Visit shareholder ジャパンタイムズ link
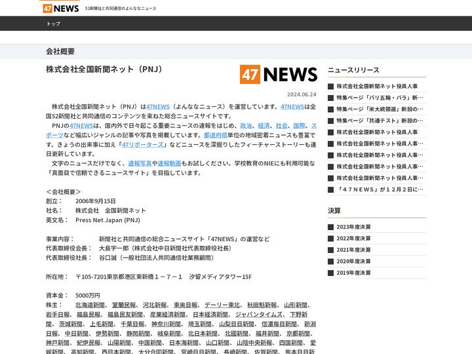 pos(259,315)
